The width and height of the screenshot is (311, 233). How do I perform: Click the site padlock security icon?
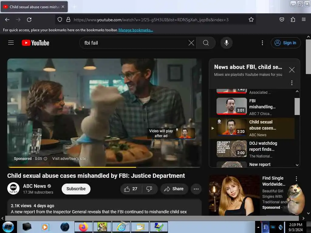68,20
